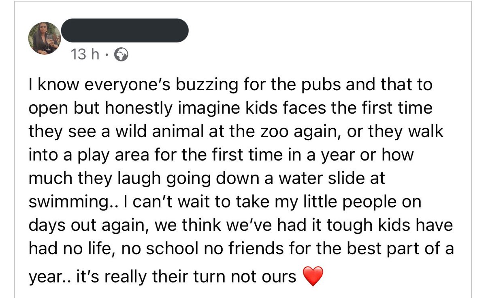Open the '13 h' post timestamp
486x298 pixels.
tap(85, 54)
